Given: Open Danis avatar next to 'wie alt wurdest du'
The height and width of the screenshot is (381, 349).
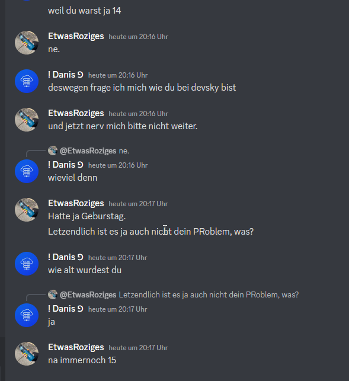Looking at the screenshot, I should [27, 264].
